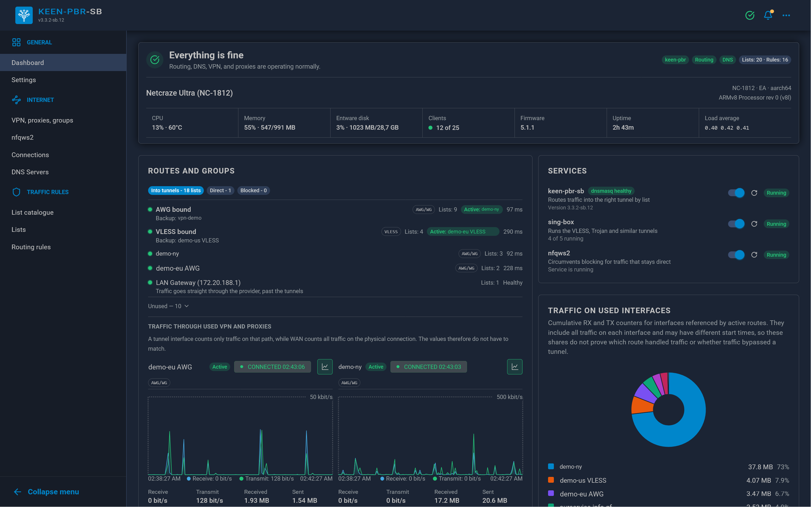Open chart view for demo-ny tunnel

pyautogui.click(x=515, y=367)
